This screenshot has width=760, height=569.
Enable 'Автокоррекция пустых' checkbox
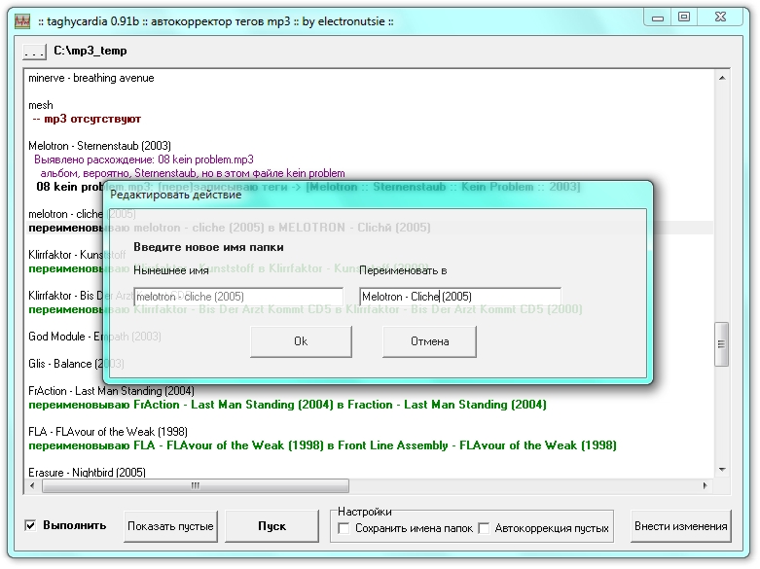click(x=484, y=528)
